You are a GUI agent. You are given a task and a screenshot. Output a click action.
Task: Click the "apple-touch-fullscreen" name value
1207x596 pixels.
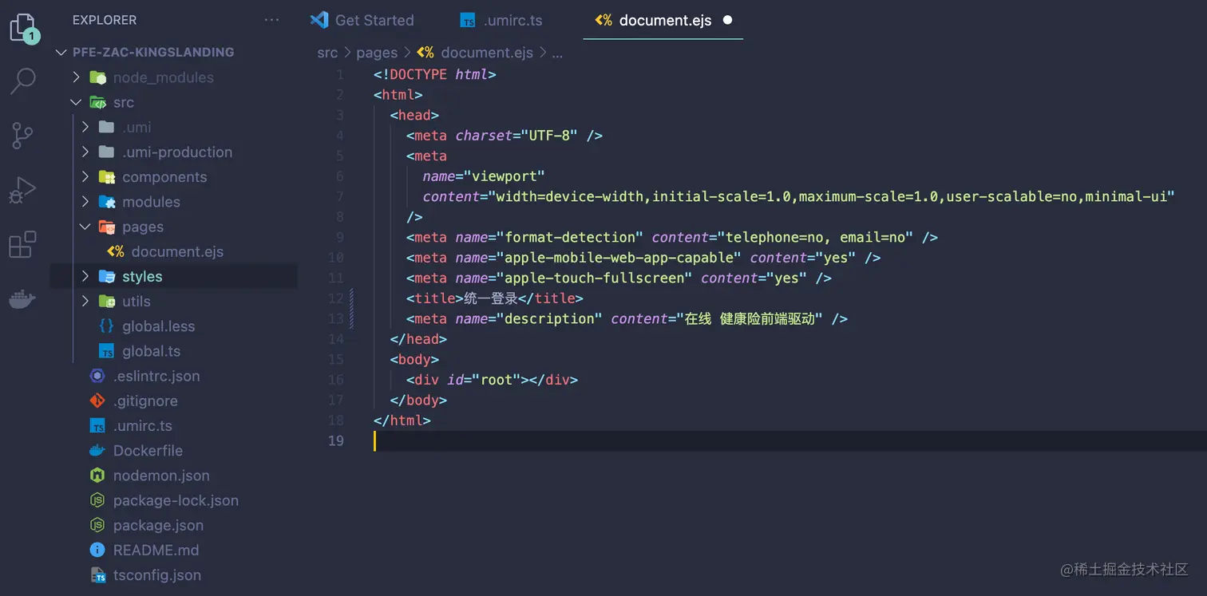[594, 278]
